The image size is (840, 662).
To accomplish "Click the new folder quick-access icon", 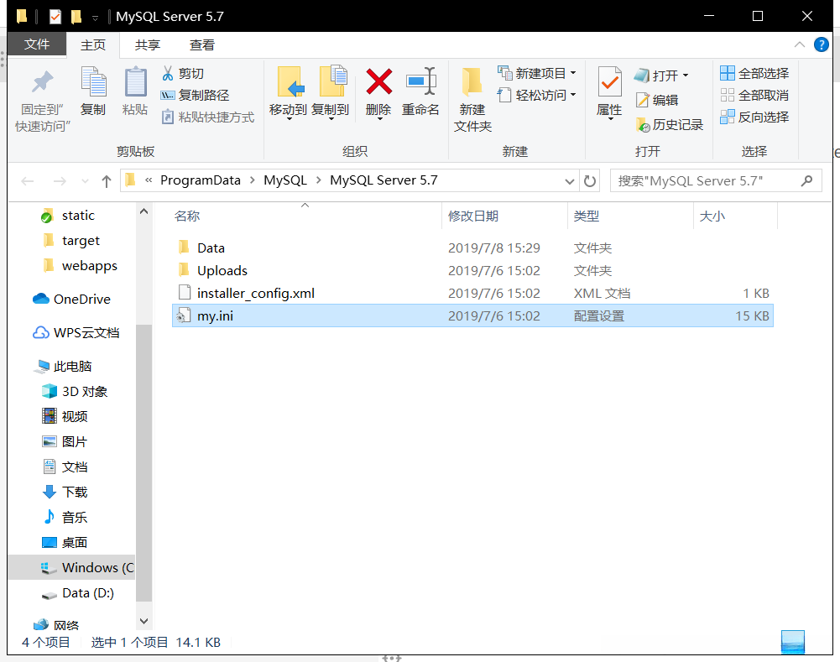I will 76,17.
